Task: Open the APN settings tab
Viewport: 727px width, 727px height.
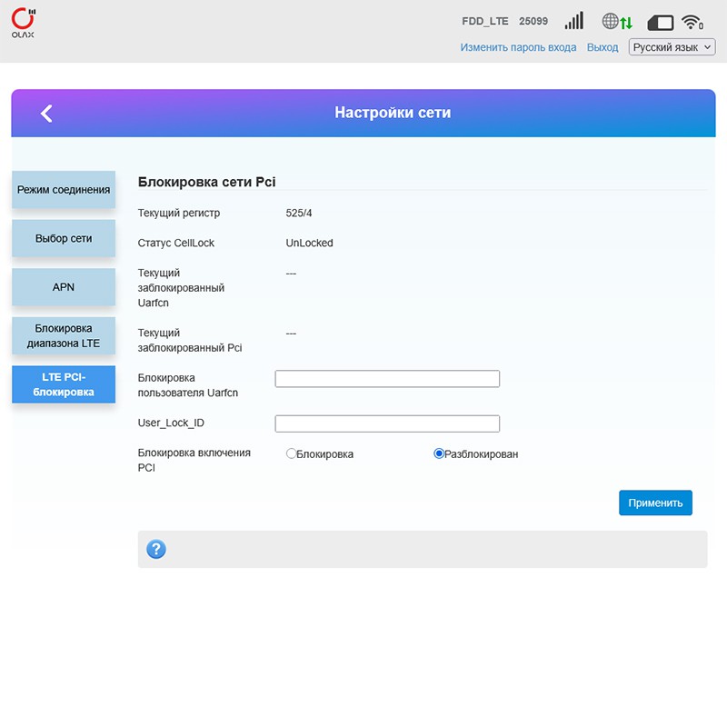Action: (64, 286)
